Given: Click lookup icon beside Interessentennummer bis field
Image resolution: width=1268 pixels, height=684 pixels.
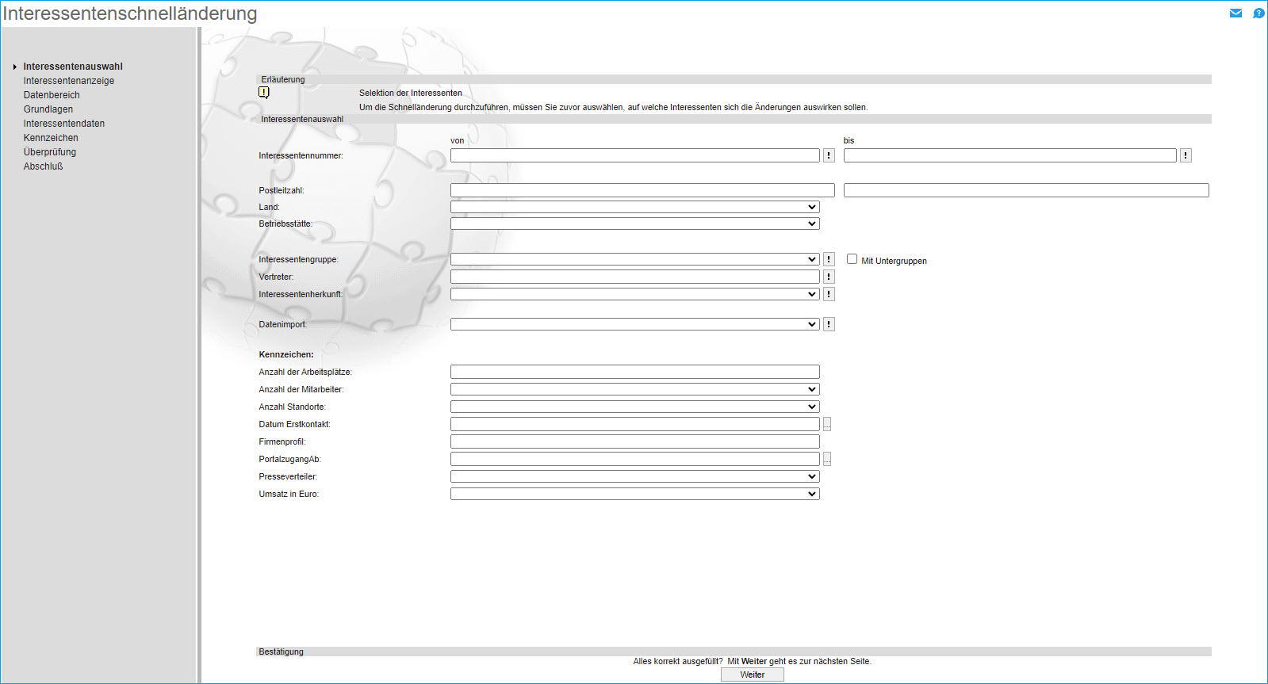Looking at the screenshot, I should click(1186, 155).
